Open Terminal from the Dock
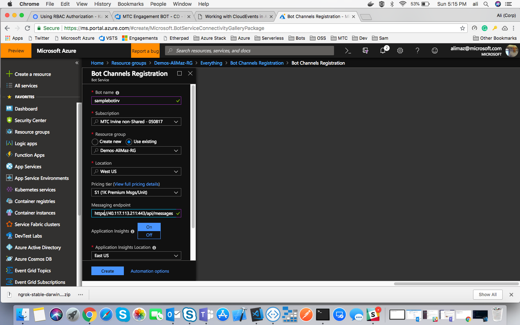Screen dimensions: 520x325 [322, 315]
